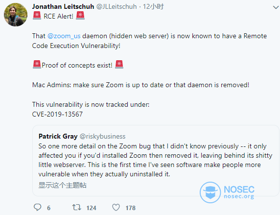The width and height of the screenshot is (280, 215).
Task: Open the 12小时 timestamp link
Action: pyautogui.click(x=153, y=6)
